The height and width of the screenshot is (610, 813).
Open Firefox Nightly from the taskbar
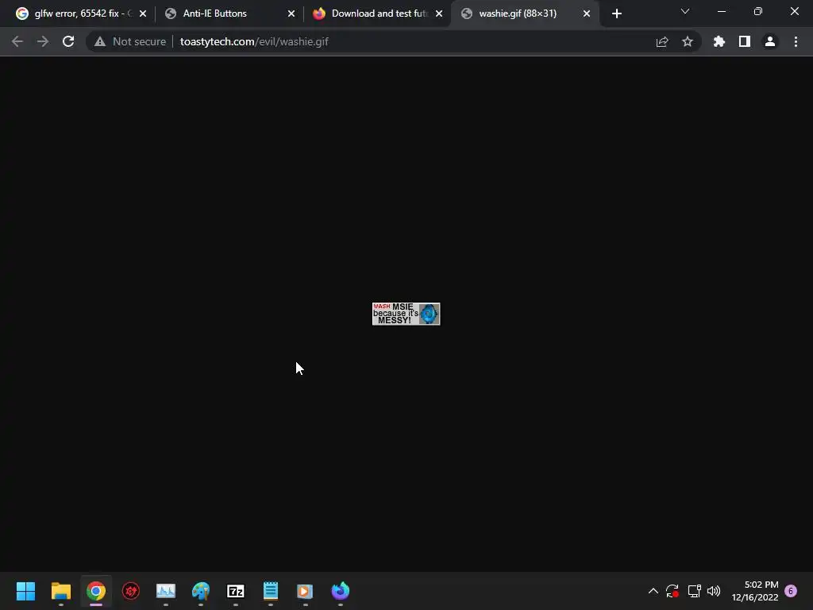click(340, 591)
